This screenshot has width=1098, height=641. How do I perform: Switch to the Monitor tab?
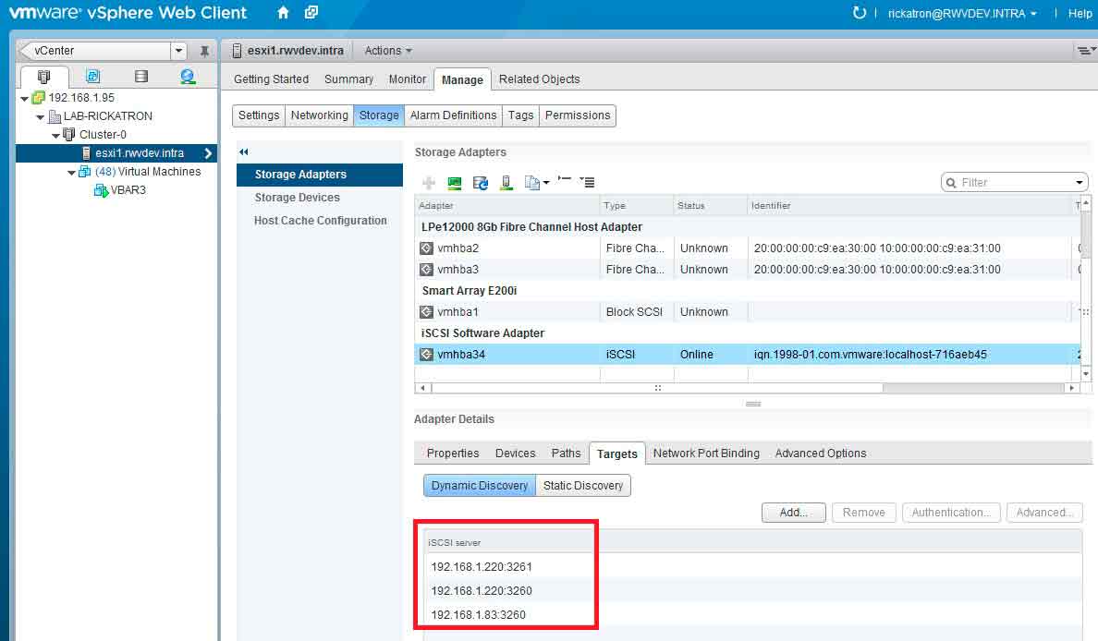click(408, 79)
